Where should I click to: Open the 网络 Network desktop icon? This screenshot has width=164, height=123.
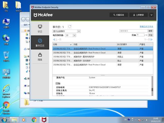[x=6, y=40]
